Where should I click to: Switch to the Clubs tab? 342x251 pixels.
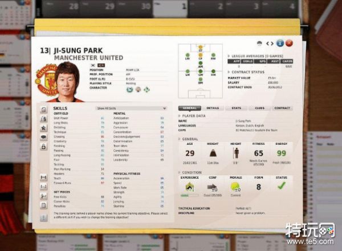[x=259, y=108]
